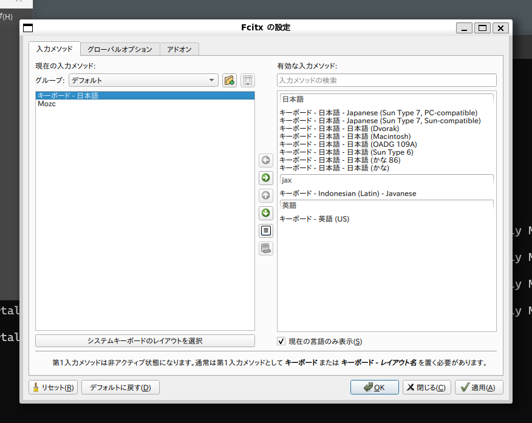The image size is (532, 423).
Task: Select キーボード - 英語 (US) in available list
Action: pos(315,218)
